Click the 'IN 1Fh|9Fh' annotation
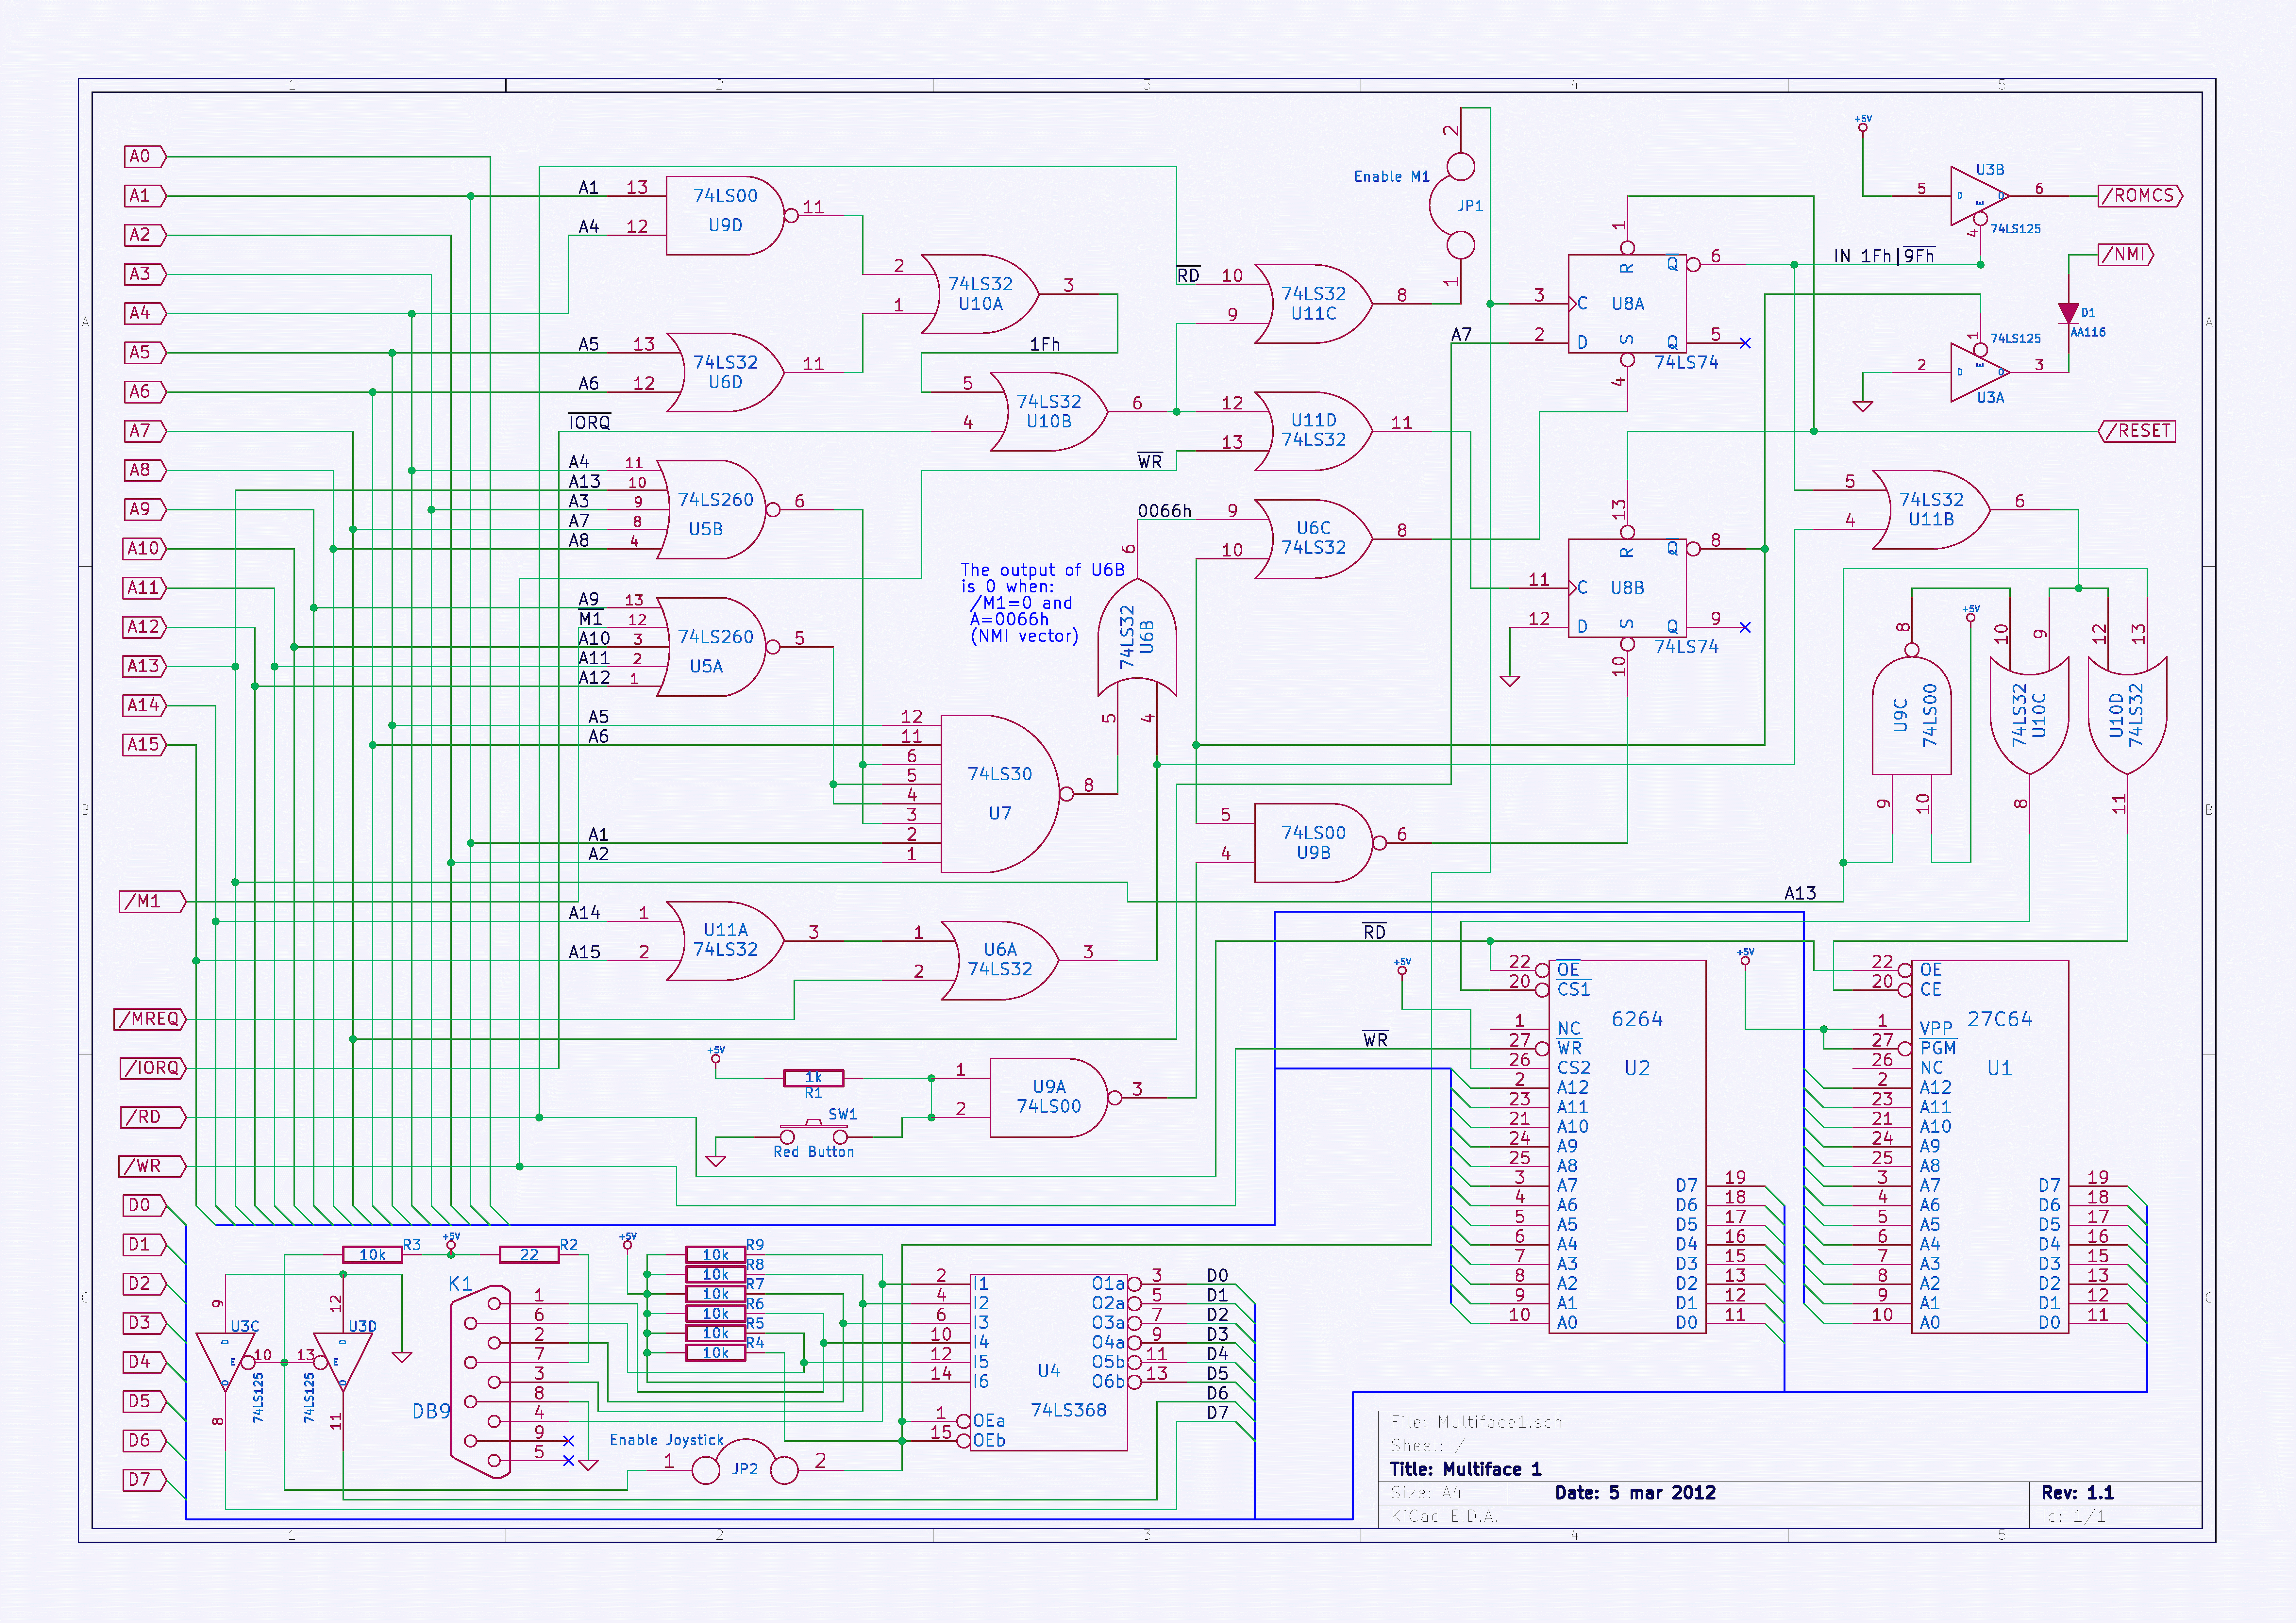This screenshot has height=1623, width=2296. (1884, 256)
